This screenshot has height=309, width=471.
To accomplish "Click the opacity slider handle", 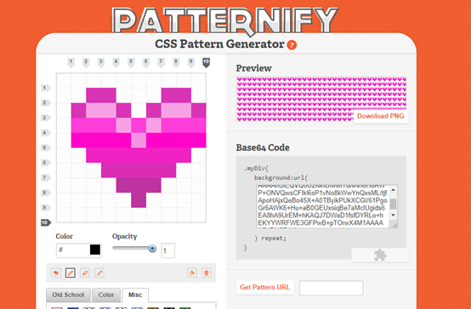I will pyautogui.click(x=152, y=249).
